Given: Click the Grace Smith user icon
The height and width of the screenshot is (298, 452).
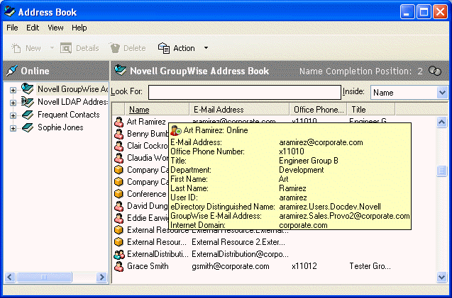Looking at the screenshot, I should [118, 267].
